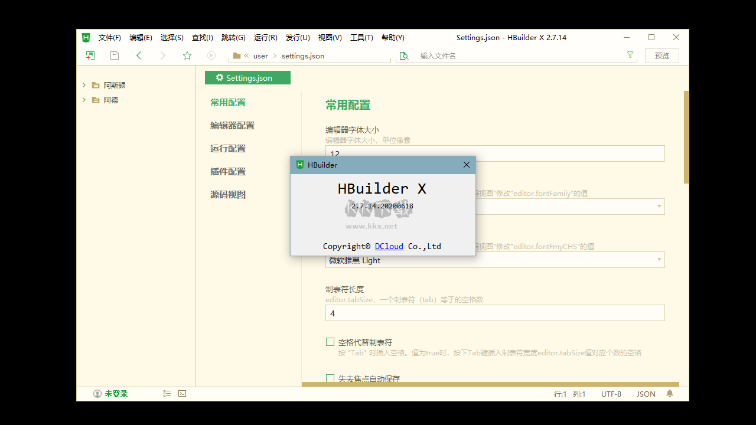Open the console icon in status bar
Image resolution: width=756 pixels, height=425 pixels.
click(x=182, y=393)
